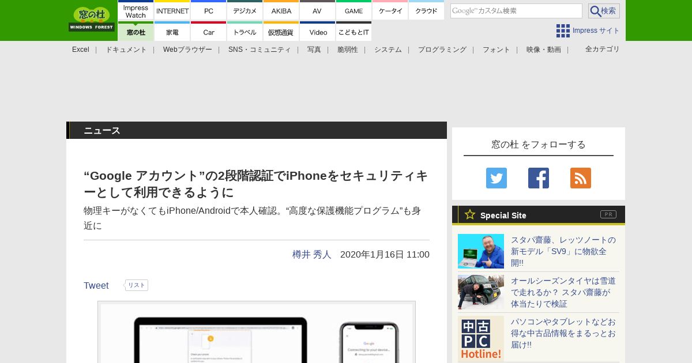This screenshot has height=363, width=692.
Task: Open the GAME tab
Action: (x=353, y=11)
